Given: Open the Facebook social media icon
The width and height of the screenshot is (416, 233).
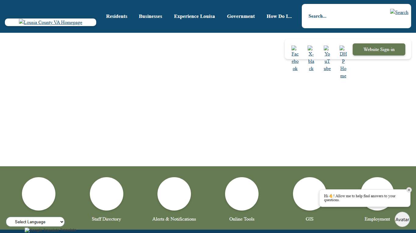Looking at the screenshot, I should click(295, 58).
